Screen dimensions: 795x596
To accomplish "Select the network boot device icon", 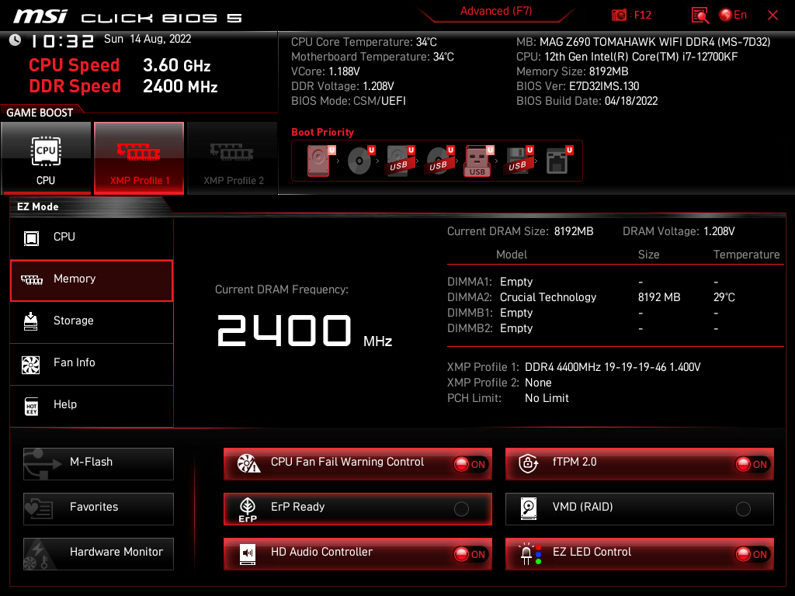I will 559,161.
